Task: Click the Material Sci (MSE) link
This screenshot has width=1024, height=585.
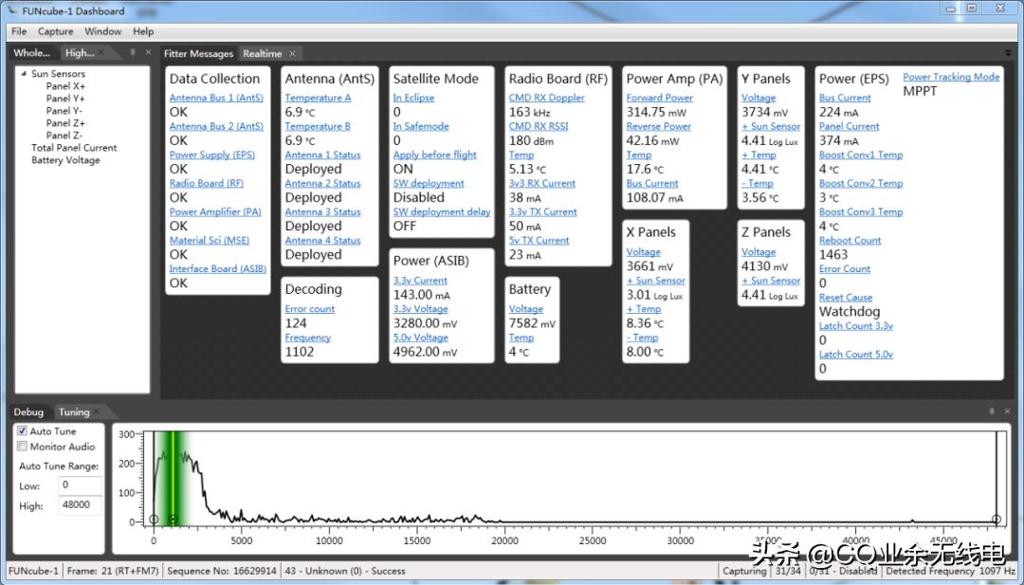Action: click(x=209, y=240)
